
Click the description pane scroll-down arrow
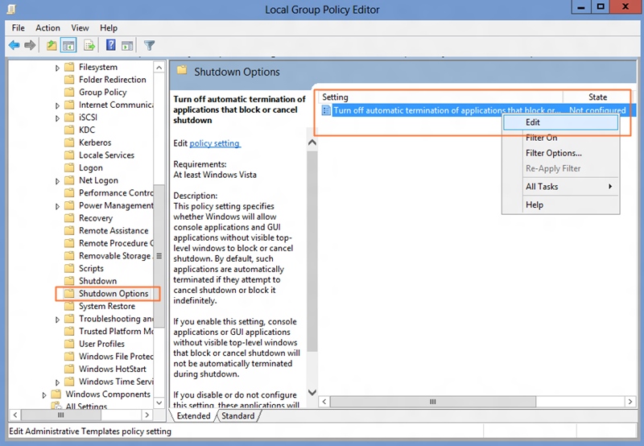(312, 392)
